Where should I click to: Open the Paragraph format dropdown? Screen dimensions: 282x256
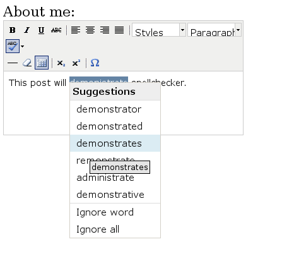[214, 30]
